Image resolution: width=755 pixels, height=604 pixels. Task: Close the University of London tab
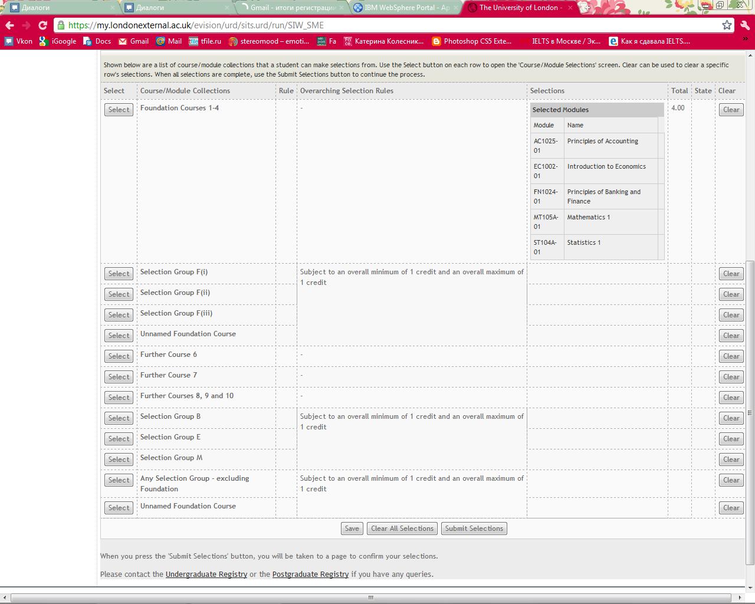(570, 8)
